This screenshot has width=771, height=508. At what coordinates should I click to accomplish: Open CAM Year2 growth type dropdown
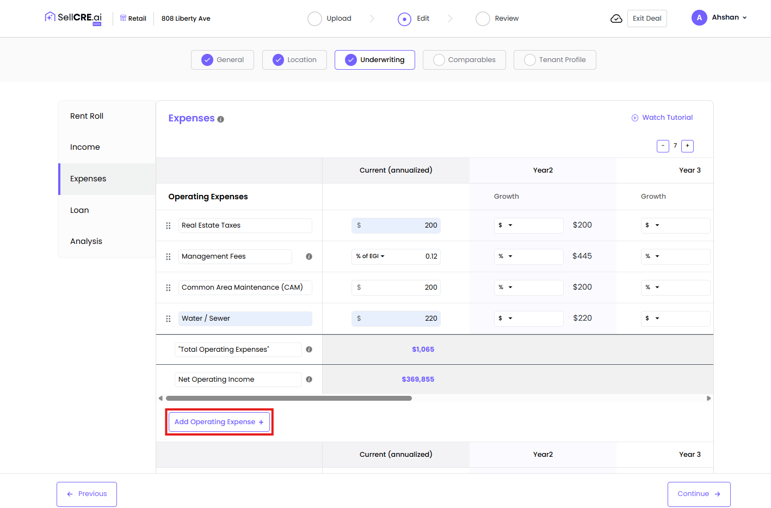[x=505, y=287]
